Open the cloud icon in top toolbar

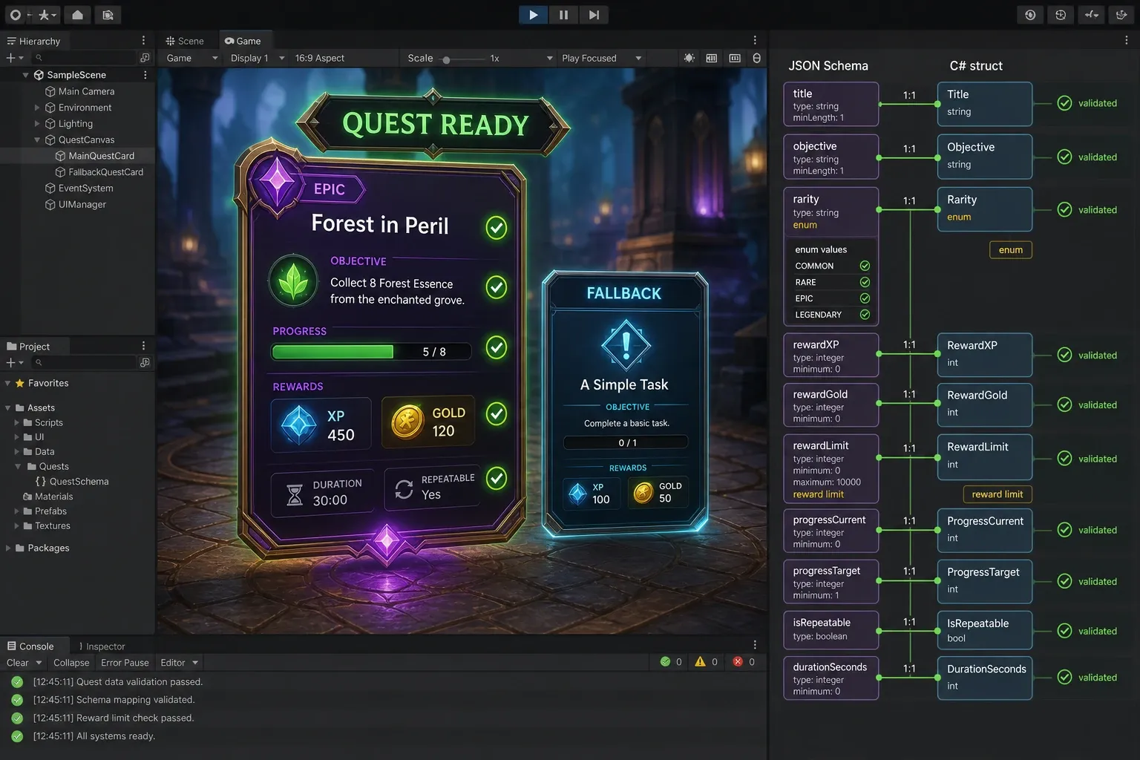[77, 15]
